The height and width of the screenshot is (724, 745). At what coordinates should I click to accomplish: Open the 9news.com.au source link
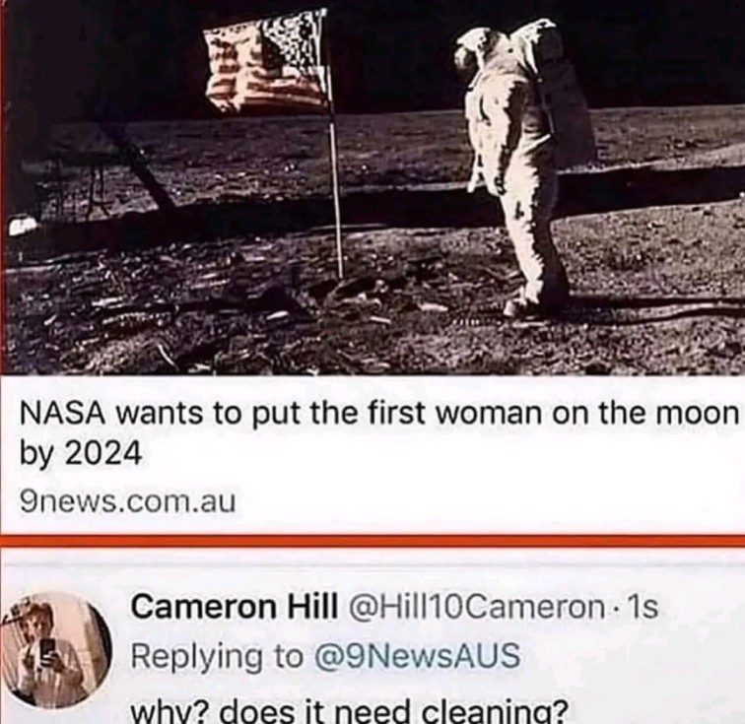coord(127,502)
